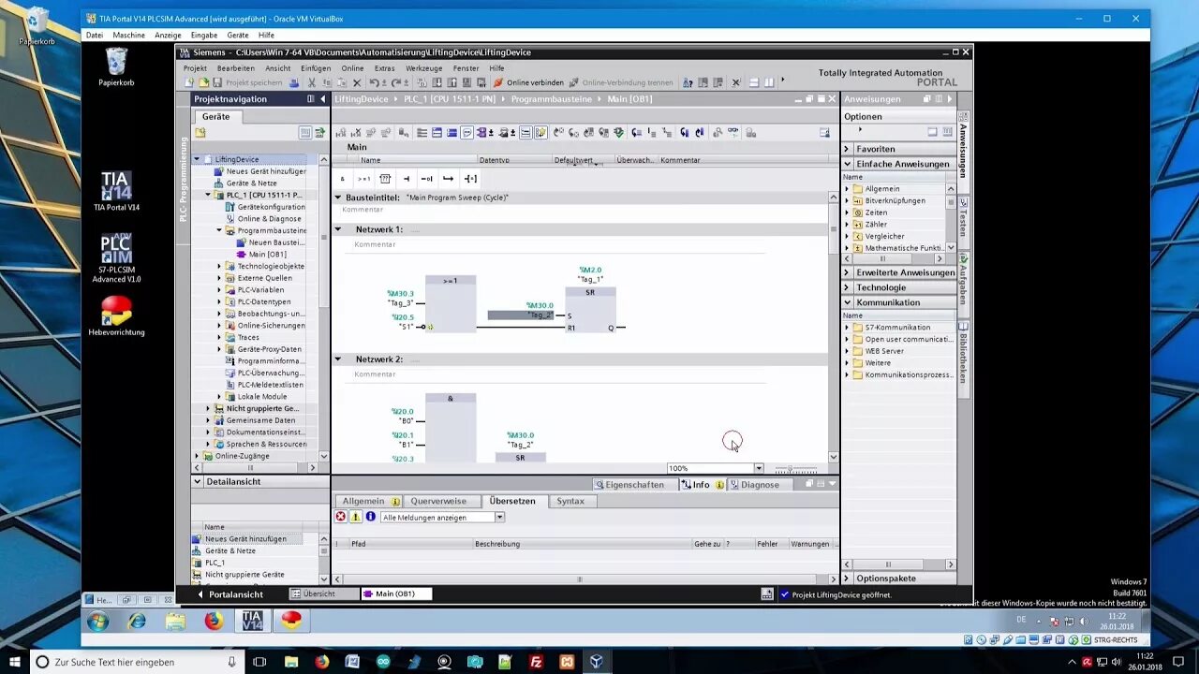Select the Geräte tab in project navigation

point(216,117)
